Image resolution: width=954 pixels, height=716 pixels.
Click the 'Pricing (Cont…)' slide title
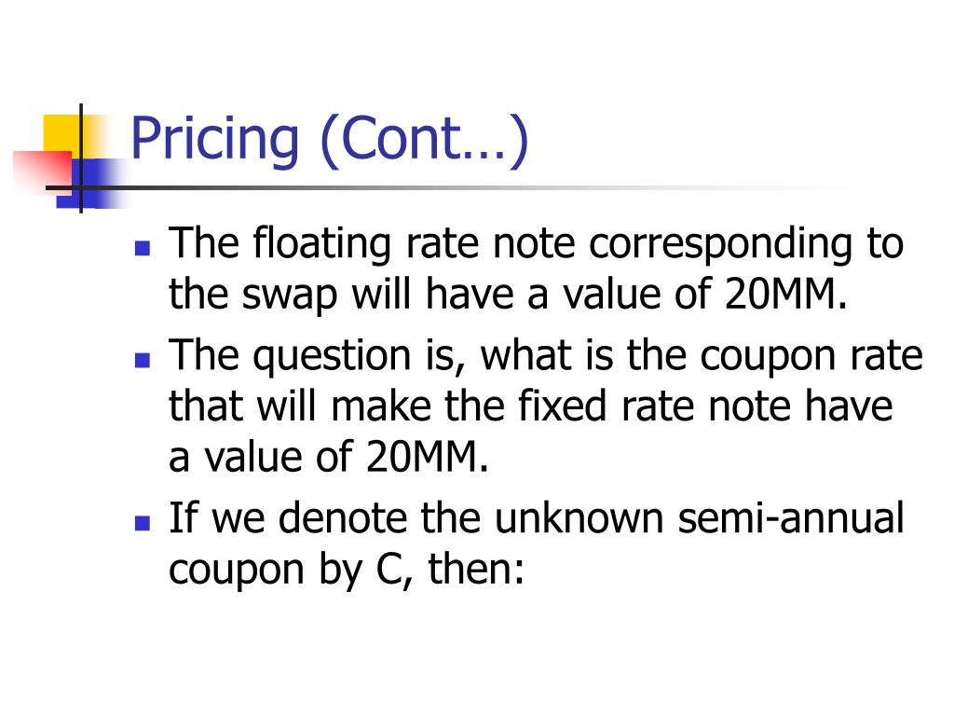329,140
